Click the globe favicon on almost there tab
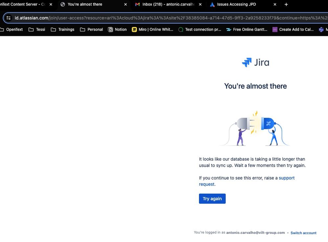The height and width of the screenshot is (242, 328). (63, 4)
